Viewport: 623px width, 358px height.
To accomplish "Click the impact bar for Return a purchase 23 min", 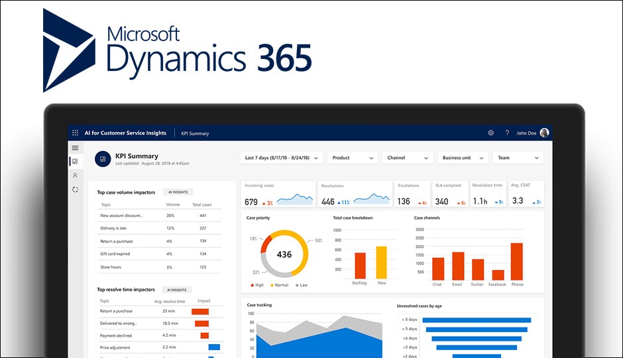I will click(x=200, y=312).
